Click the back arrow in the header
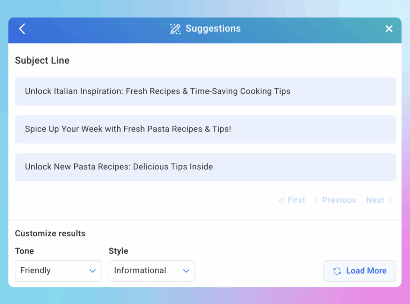410x304 pixels. pyautogui.click(x=22, y=28)
